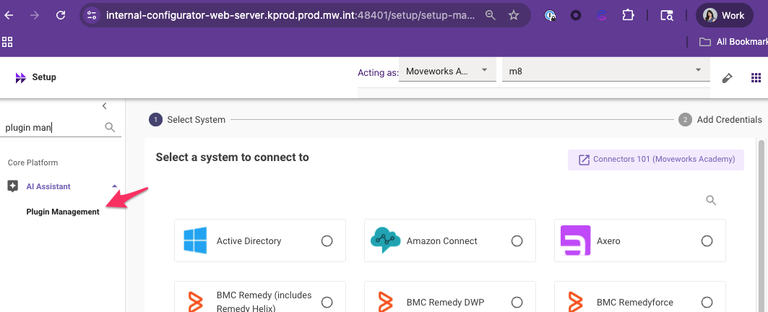Click the BMC Remedy DWP logo
Image resolution: width=768 pixels, height=312 pixels.
point(386,302)
